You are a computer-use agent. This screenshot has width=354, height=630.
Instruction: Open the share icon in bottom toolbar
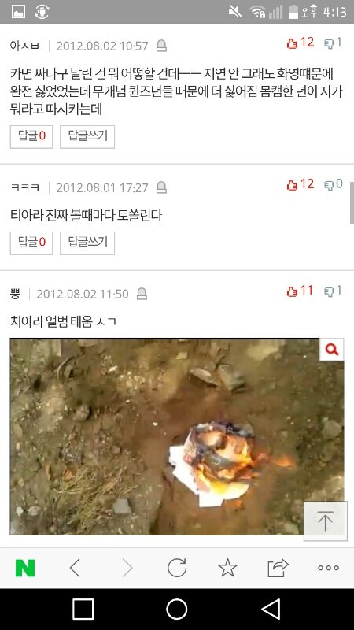[278, 568]
